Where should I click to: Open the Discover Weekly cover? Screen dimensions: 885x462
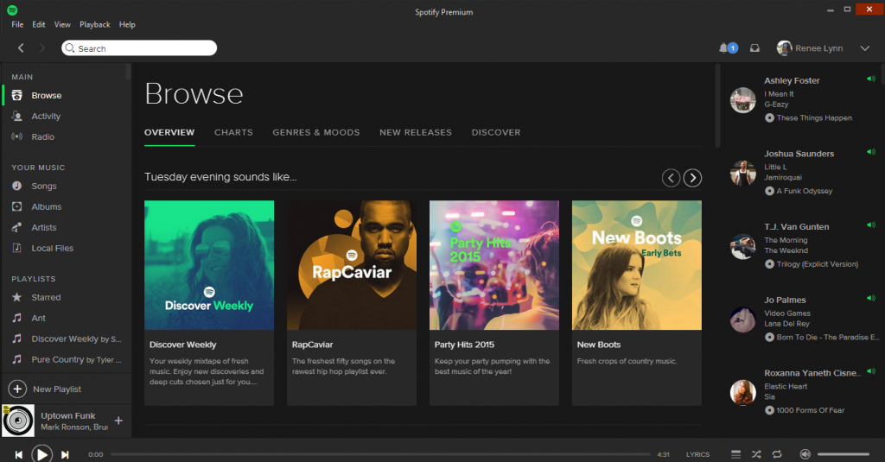click(209, 265)
